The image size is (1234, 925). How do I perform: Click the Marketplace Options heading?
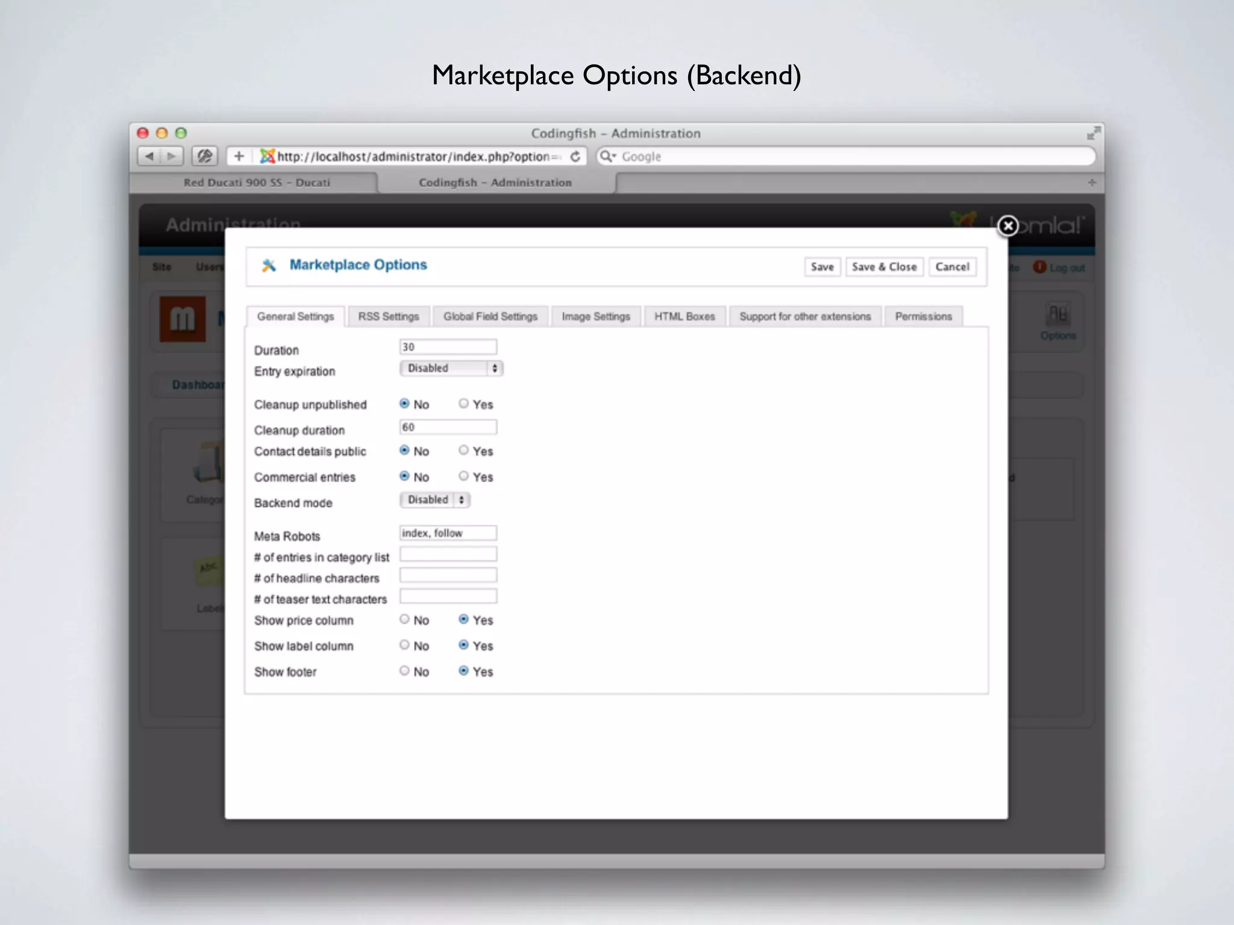[x=359, y=265]
